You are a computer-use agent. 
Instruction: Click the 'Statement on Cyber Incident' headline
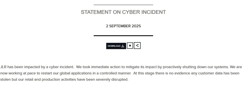123,12
